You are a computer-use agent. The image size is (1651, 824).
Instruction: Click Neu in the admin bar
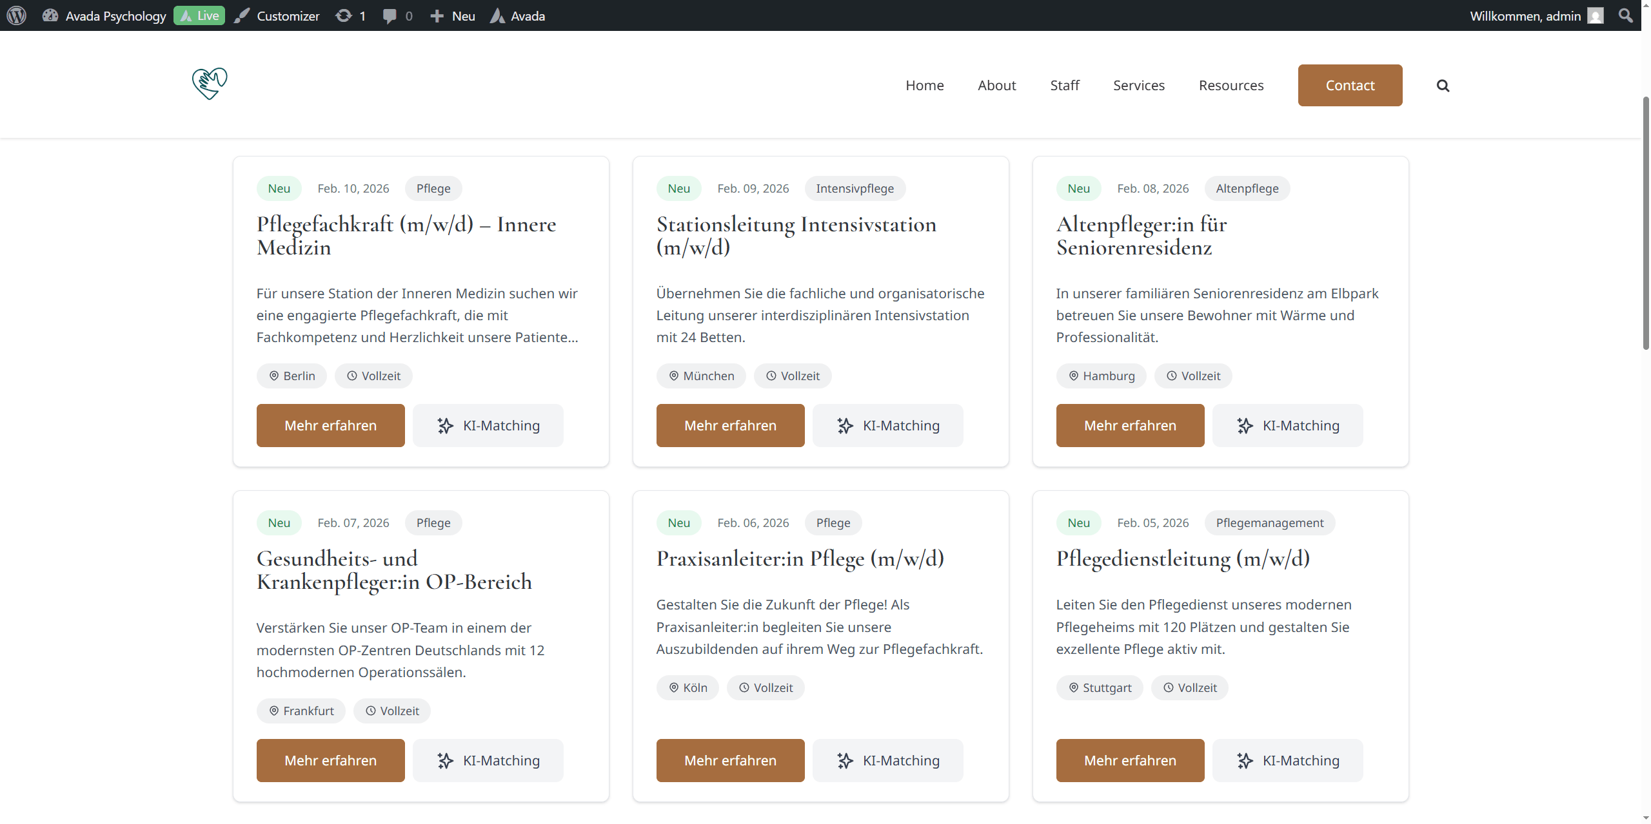point(451,15)
